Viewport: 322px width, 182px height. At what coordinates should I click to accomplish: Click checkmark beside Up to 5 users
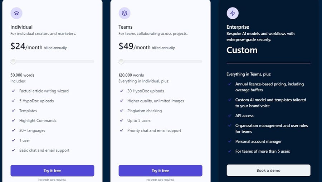click(122, 121)
